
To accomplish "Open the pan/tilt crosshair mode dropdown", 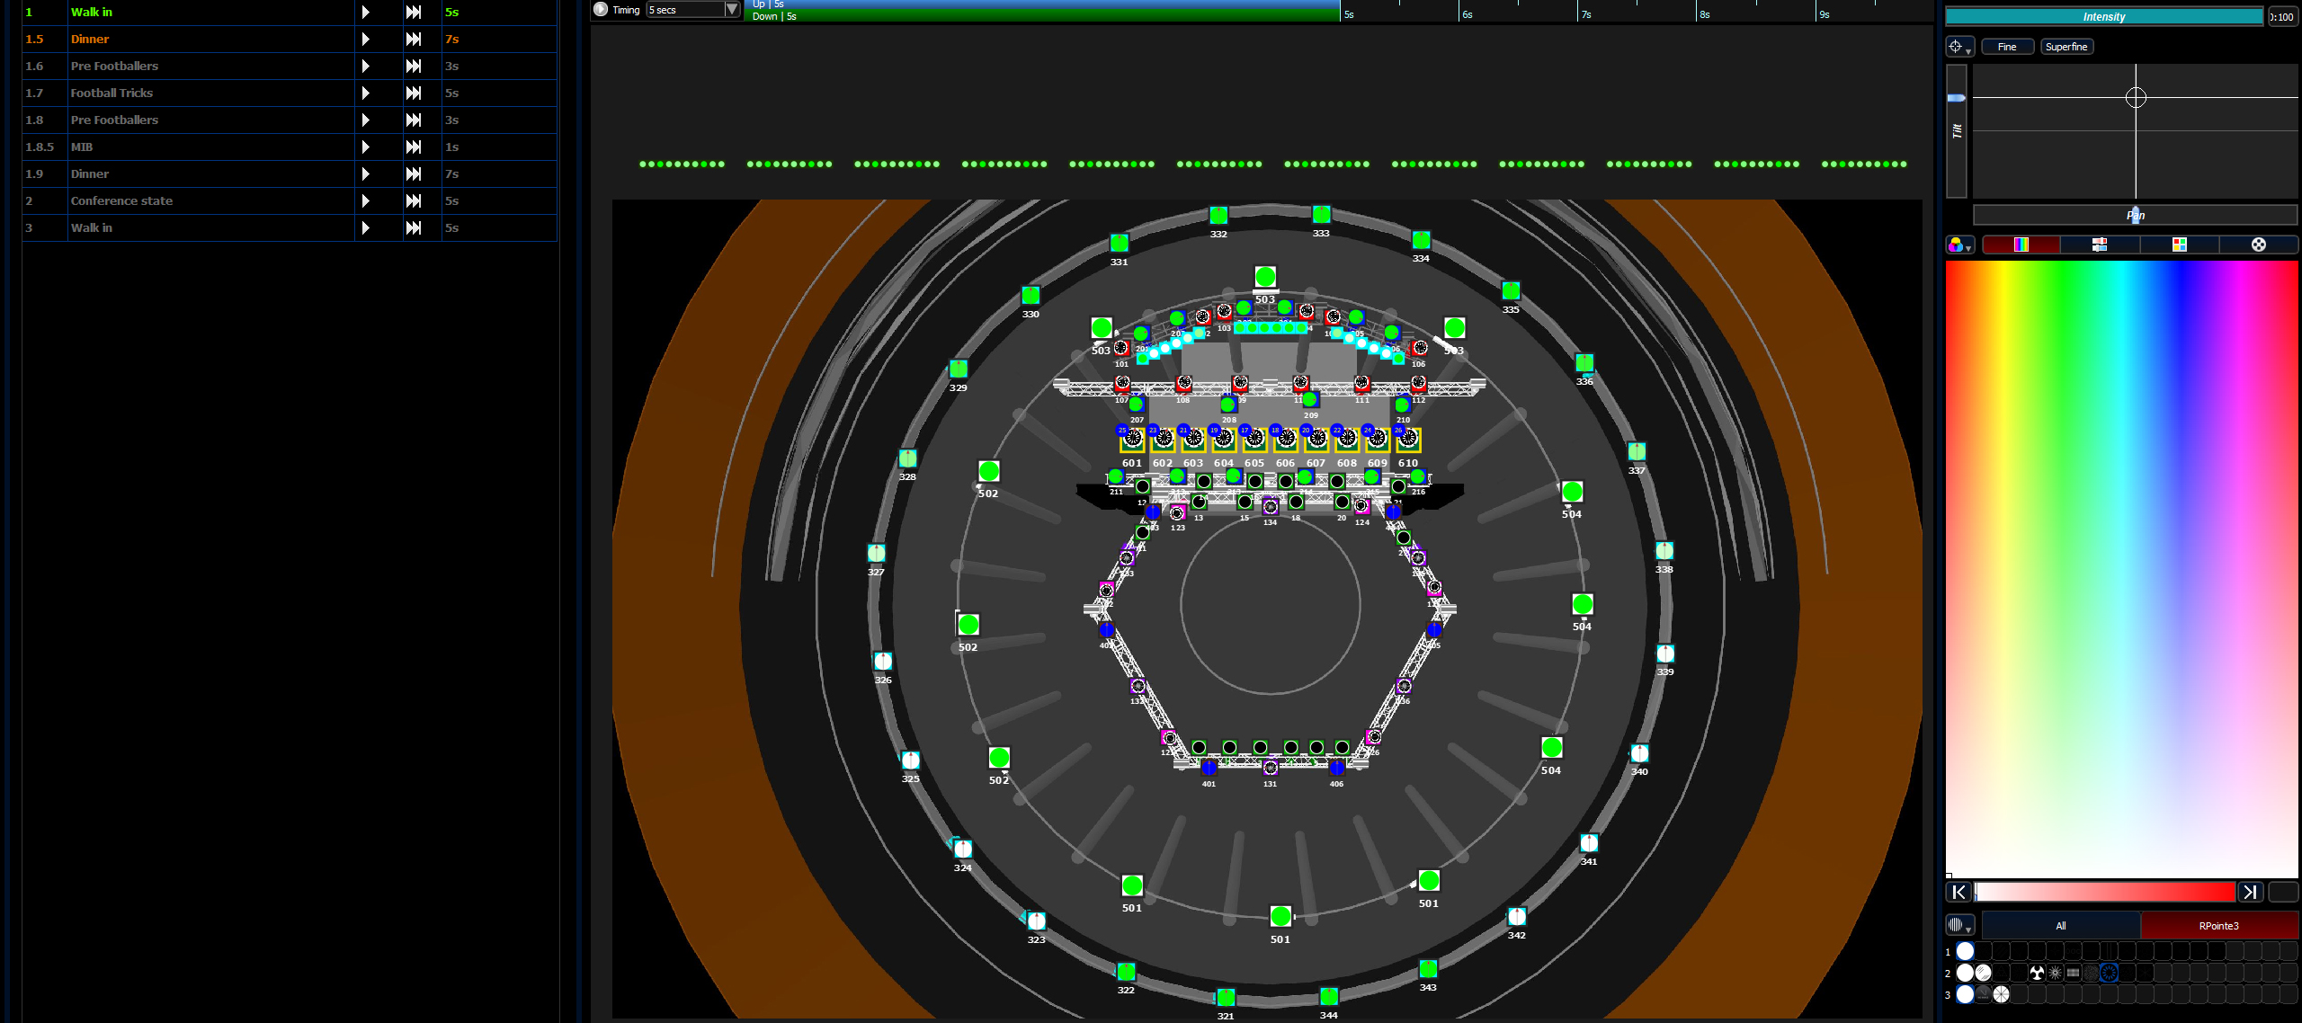I will (x=1959, y=47).
